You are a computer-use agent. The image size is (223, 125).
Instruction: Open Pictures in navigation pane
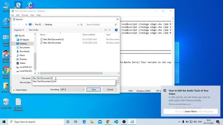tap(22, 59)
